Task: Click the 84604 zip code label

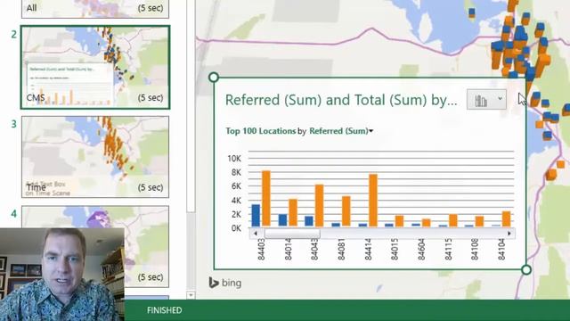Action: (421, 250)
